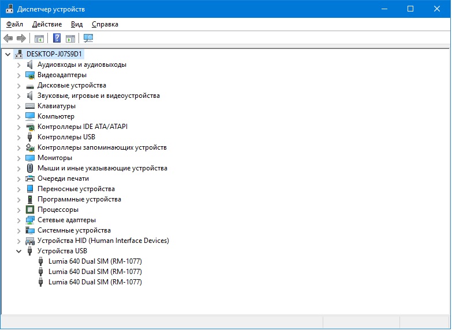Select the second Lumia 640 Dual SIM device
This screenshot has height=331, width=452.
pos(95,272)
